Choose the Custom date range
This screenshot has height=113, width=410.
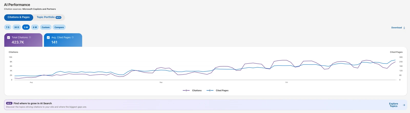coord(46,27)
